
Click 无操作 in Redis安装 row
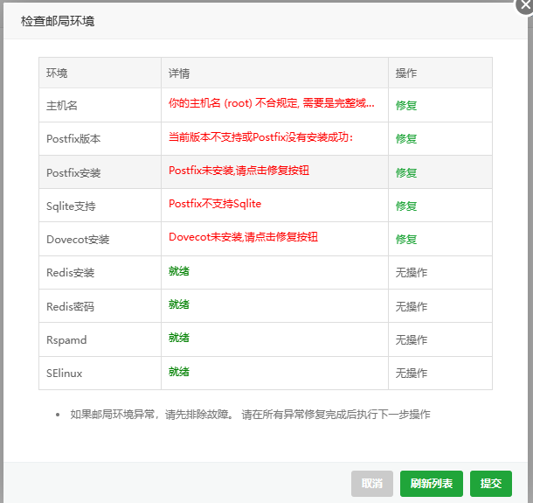pos(412,273)
